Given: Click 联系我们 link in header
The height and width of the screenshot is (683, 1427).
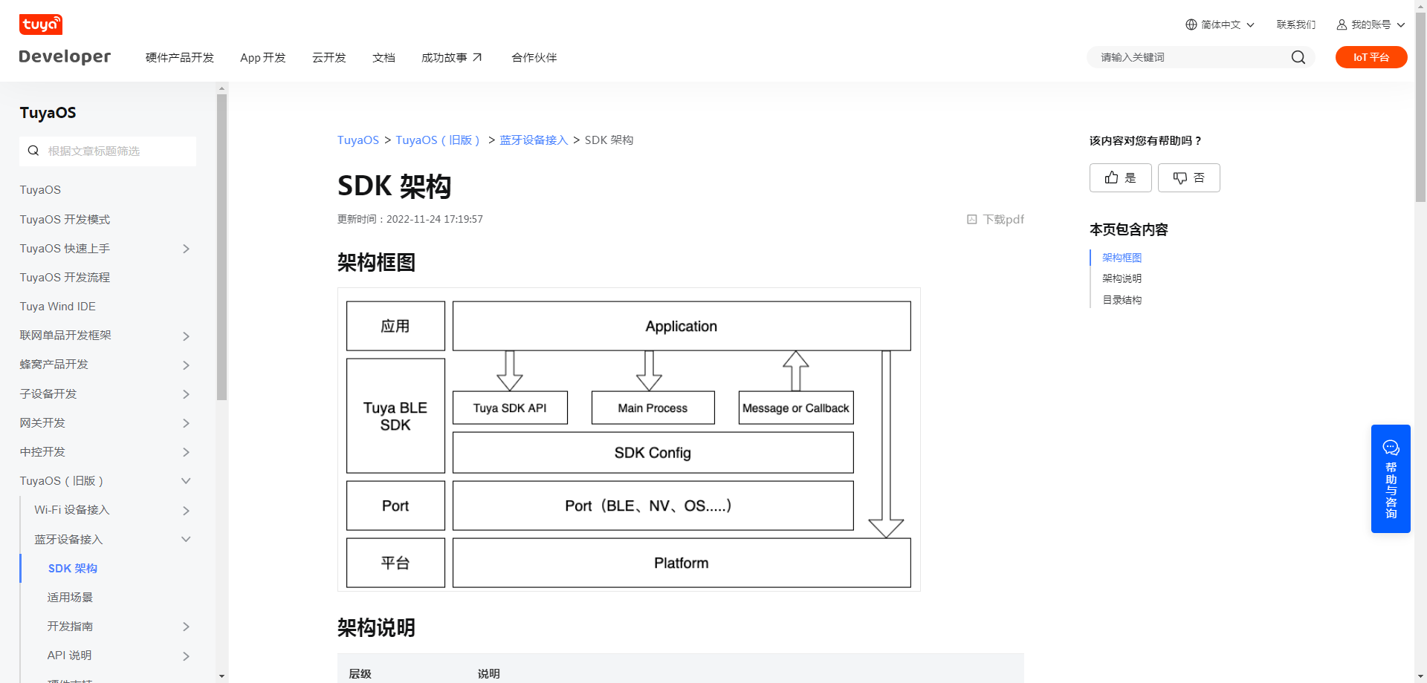Looking at the screenshot, I should (1295, 24).
